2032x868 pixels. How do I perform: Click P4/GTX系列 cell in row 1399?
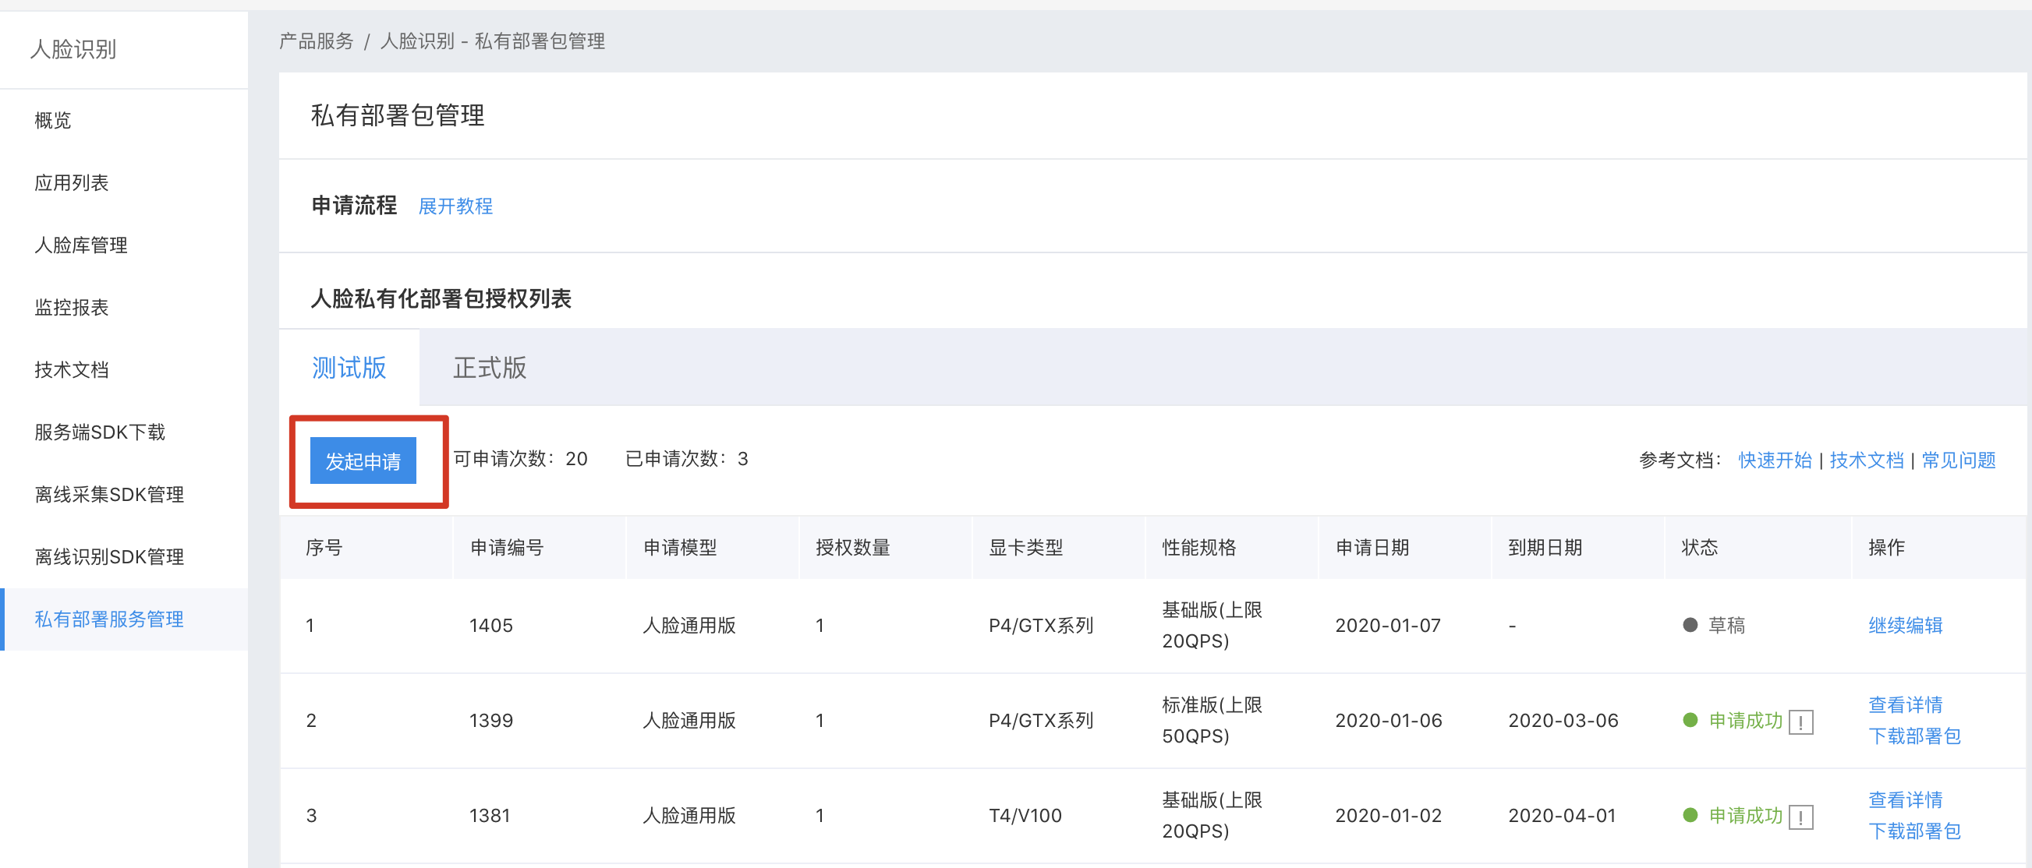pyautogui.click(x=1041, y=721)
